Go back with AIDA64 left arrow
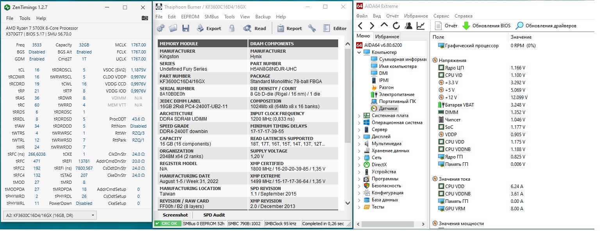601x231 pixels. (360, 26)
